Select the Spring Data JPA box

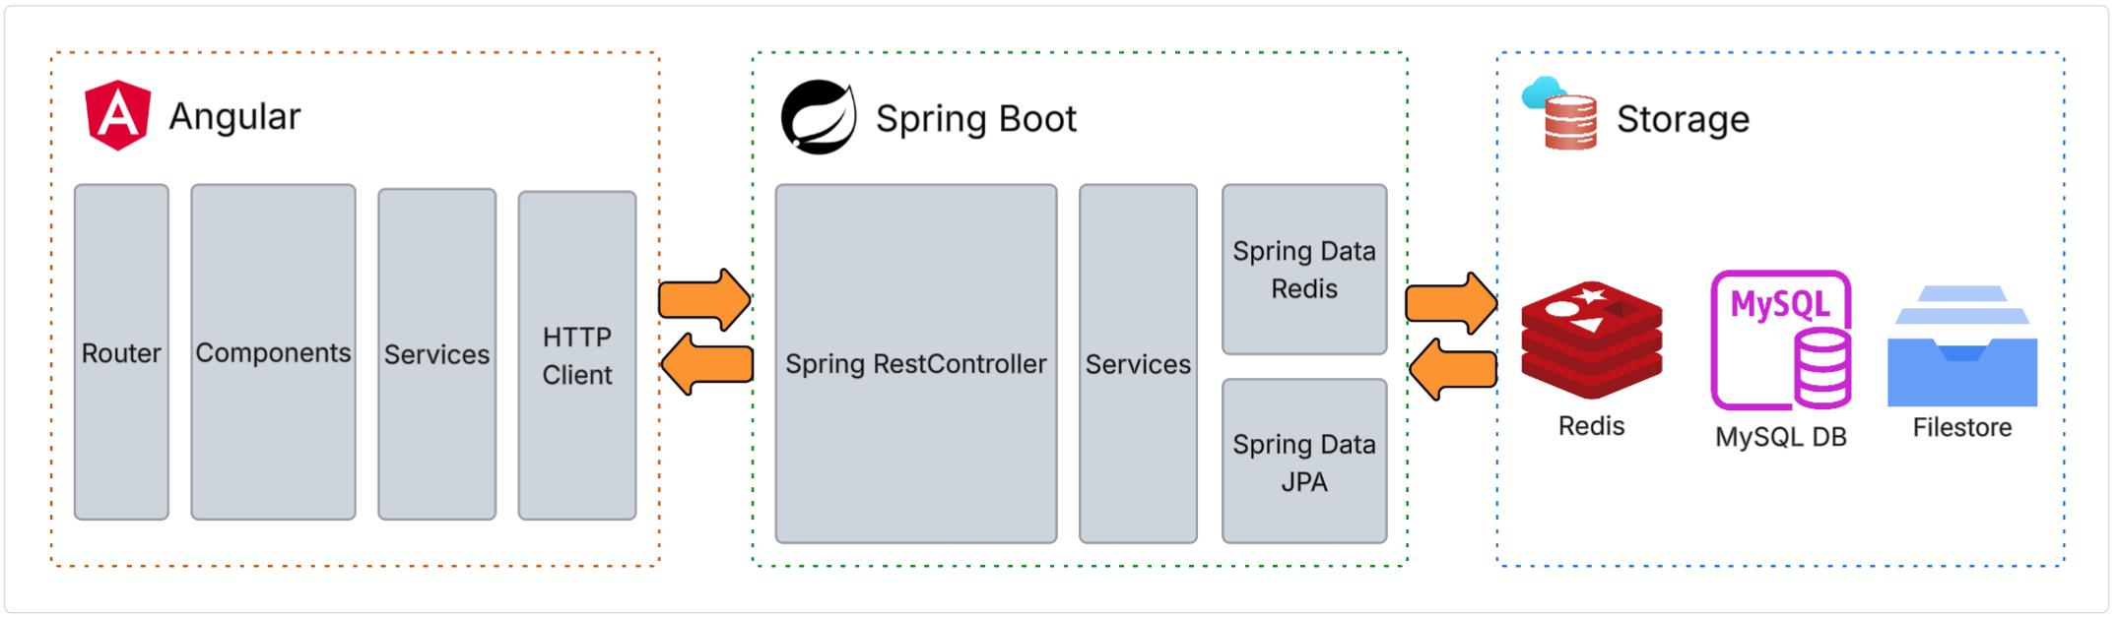pos(1304,462)
